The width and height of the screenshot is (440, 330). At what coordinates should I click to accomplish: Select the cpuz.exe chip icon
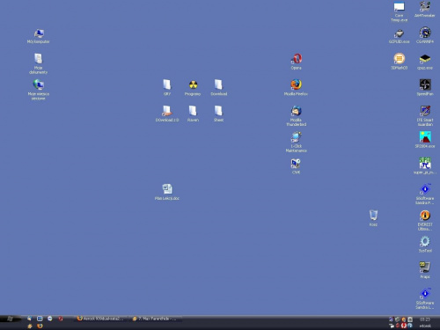425,62
